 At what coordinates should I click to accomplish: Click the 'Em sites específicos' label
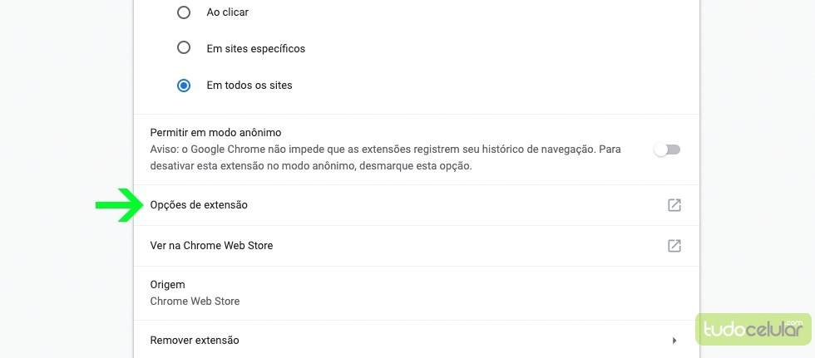point(256,49)
